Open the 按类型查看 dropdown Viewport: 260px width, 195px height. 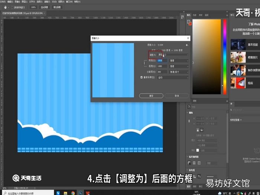[x=236, y=120]
